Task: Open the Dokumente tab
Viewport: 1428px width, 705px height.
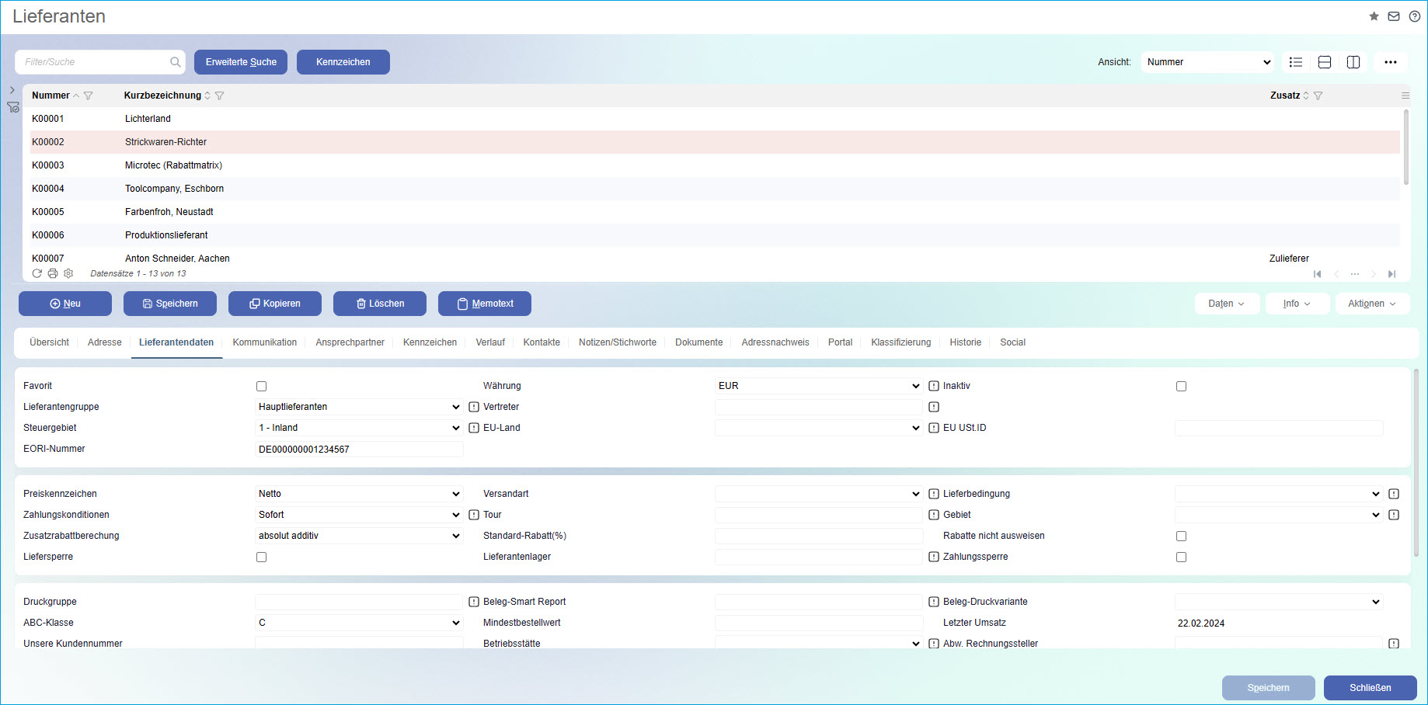Action: (698, 342)
